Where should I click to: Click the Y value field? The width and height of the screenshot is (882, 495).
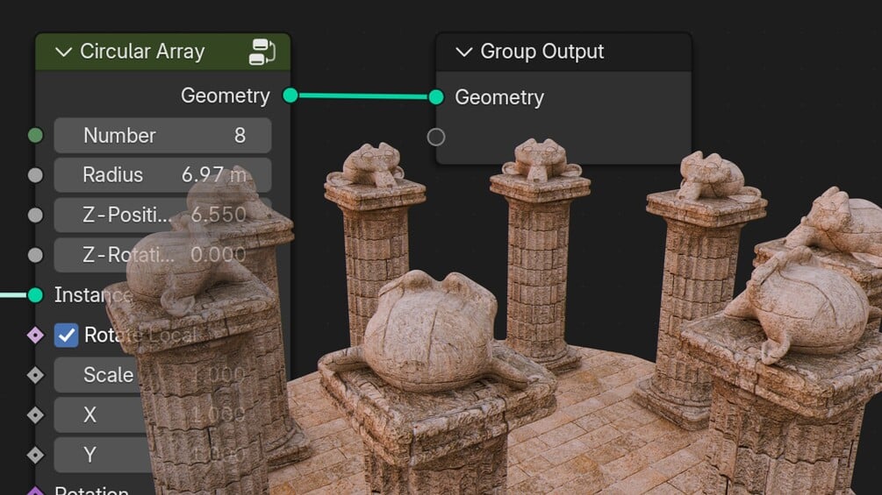pos(162,455)
